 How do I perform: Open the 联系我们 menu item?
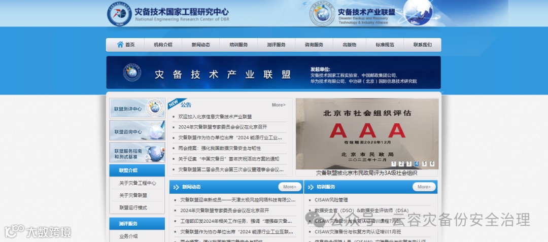pos(422,45)
